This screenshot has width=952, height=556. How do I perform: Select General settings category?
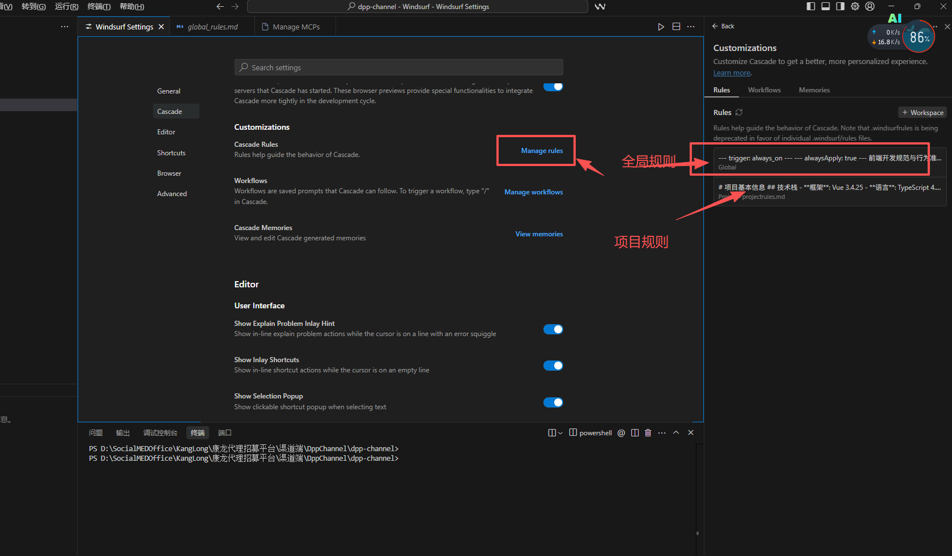click(169, 91)
